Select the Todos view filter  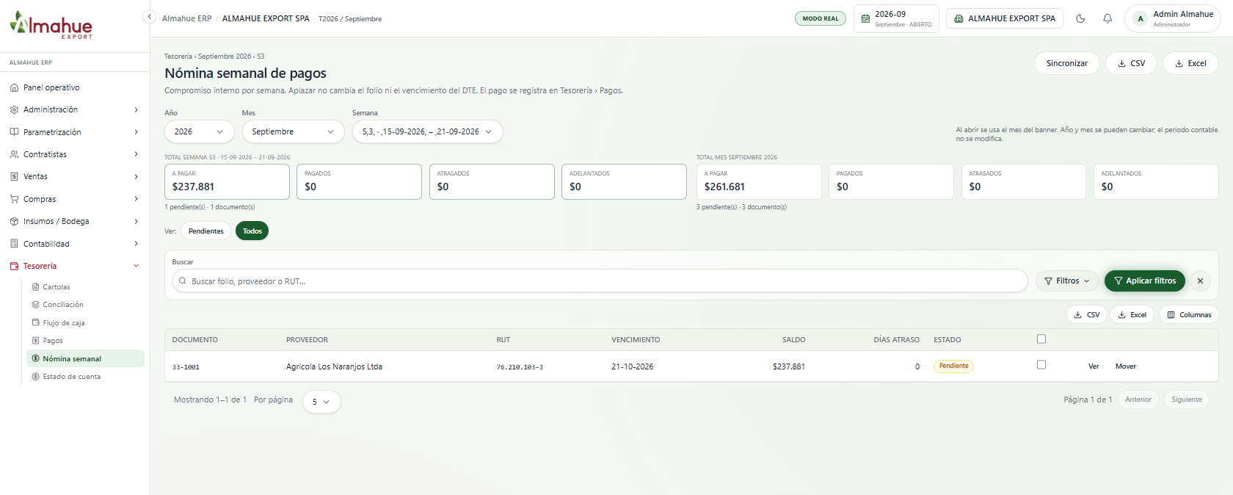coord(252,231)
